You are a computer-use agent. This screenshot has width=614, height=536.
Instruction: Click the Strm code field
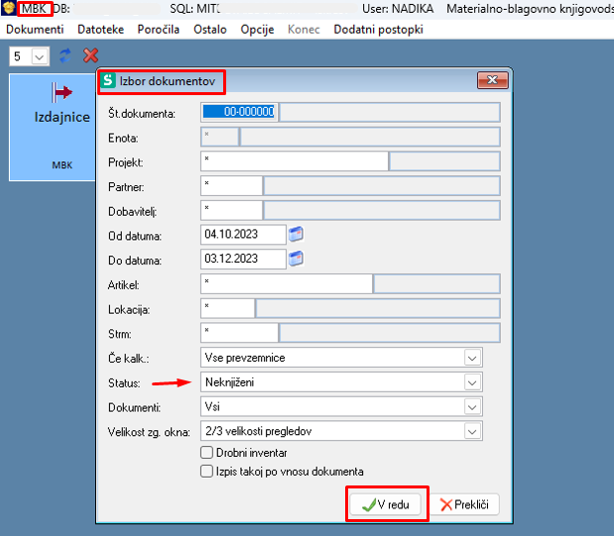click(x=239, y=333)
